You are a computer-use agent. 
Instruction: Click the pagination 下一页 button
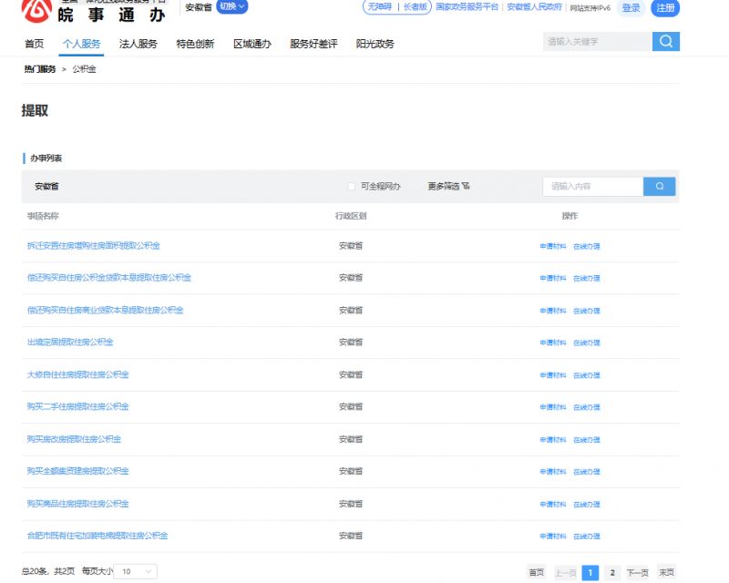tap(637, 572)
